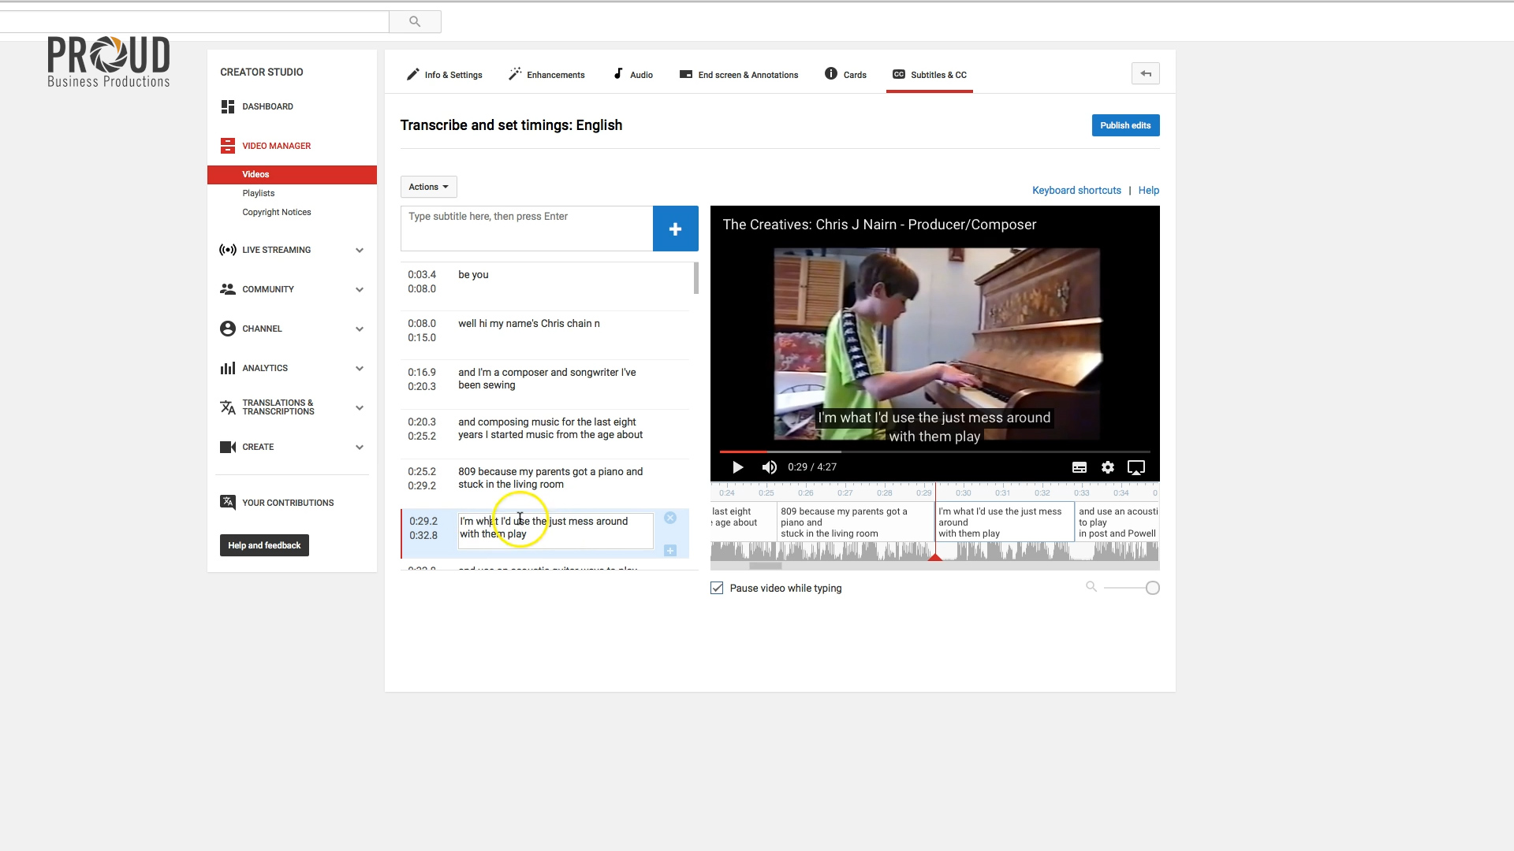Open Copyright Notices in sidebar
Image resolution: width=1514 pixels, height=851 pixels.
(x=277, y=212)
